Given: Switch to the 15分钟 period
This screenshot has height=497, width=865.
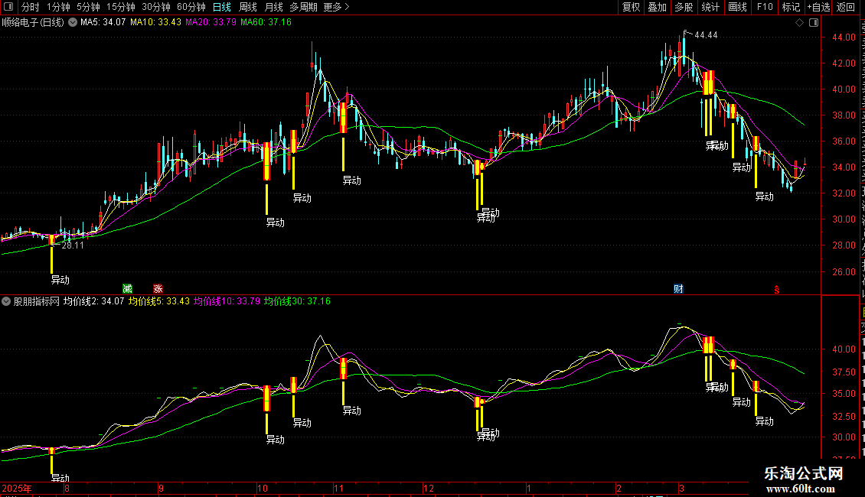Looking at the screenshot, I should (121, 7).
